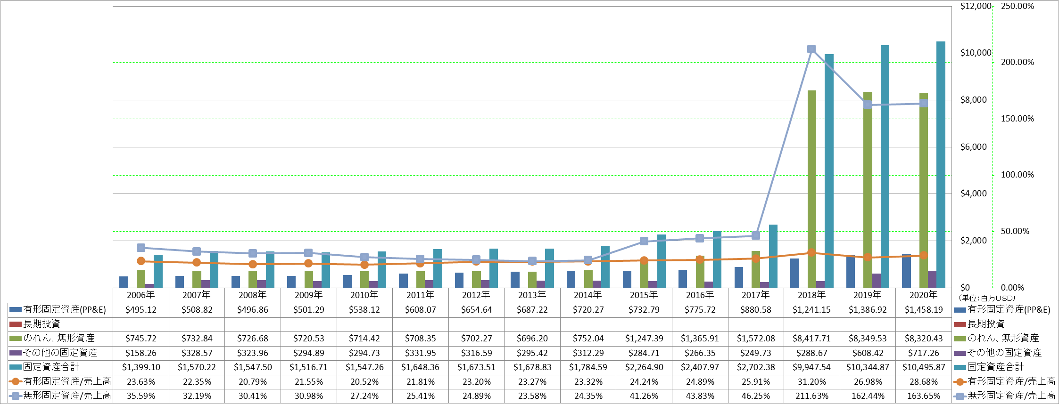Click the 150.00% secondary axis label
Image resolution: width=1059 pixels, height=404 pixels.
(1017, 119)
